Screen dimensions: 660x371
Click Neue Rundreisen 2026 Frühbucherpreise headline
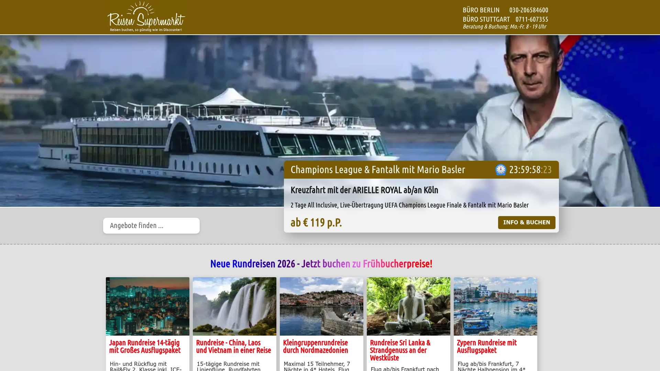(321, 263)
